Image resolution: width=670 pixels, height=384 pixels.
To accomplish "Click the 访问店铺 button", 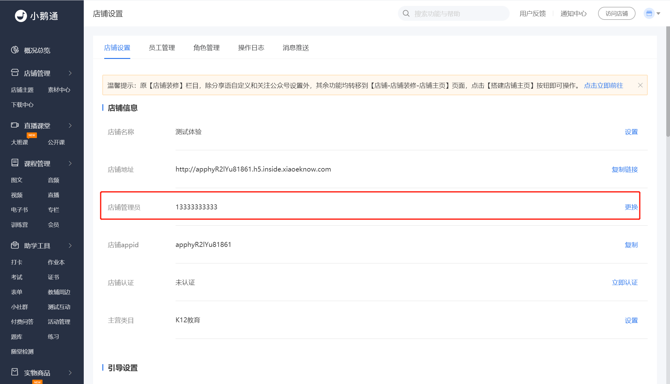I will pyautogui.click(x=616, y=13).
